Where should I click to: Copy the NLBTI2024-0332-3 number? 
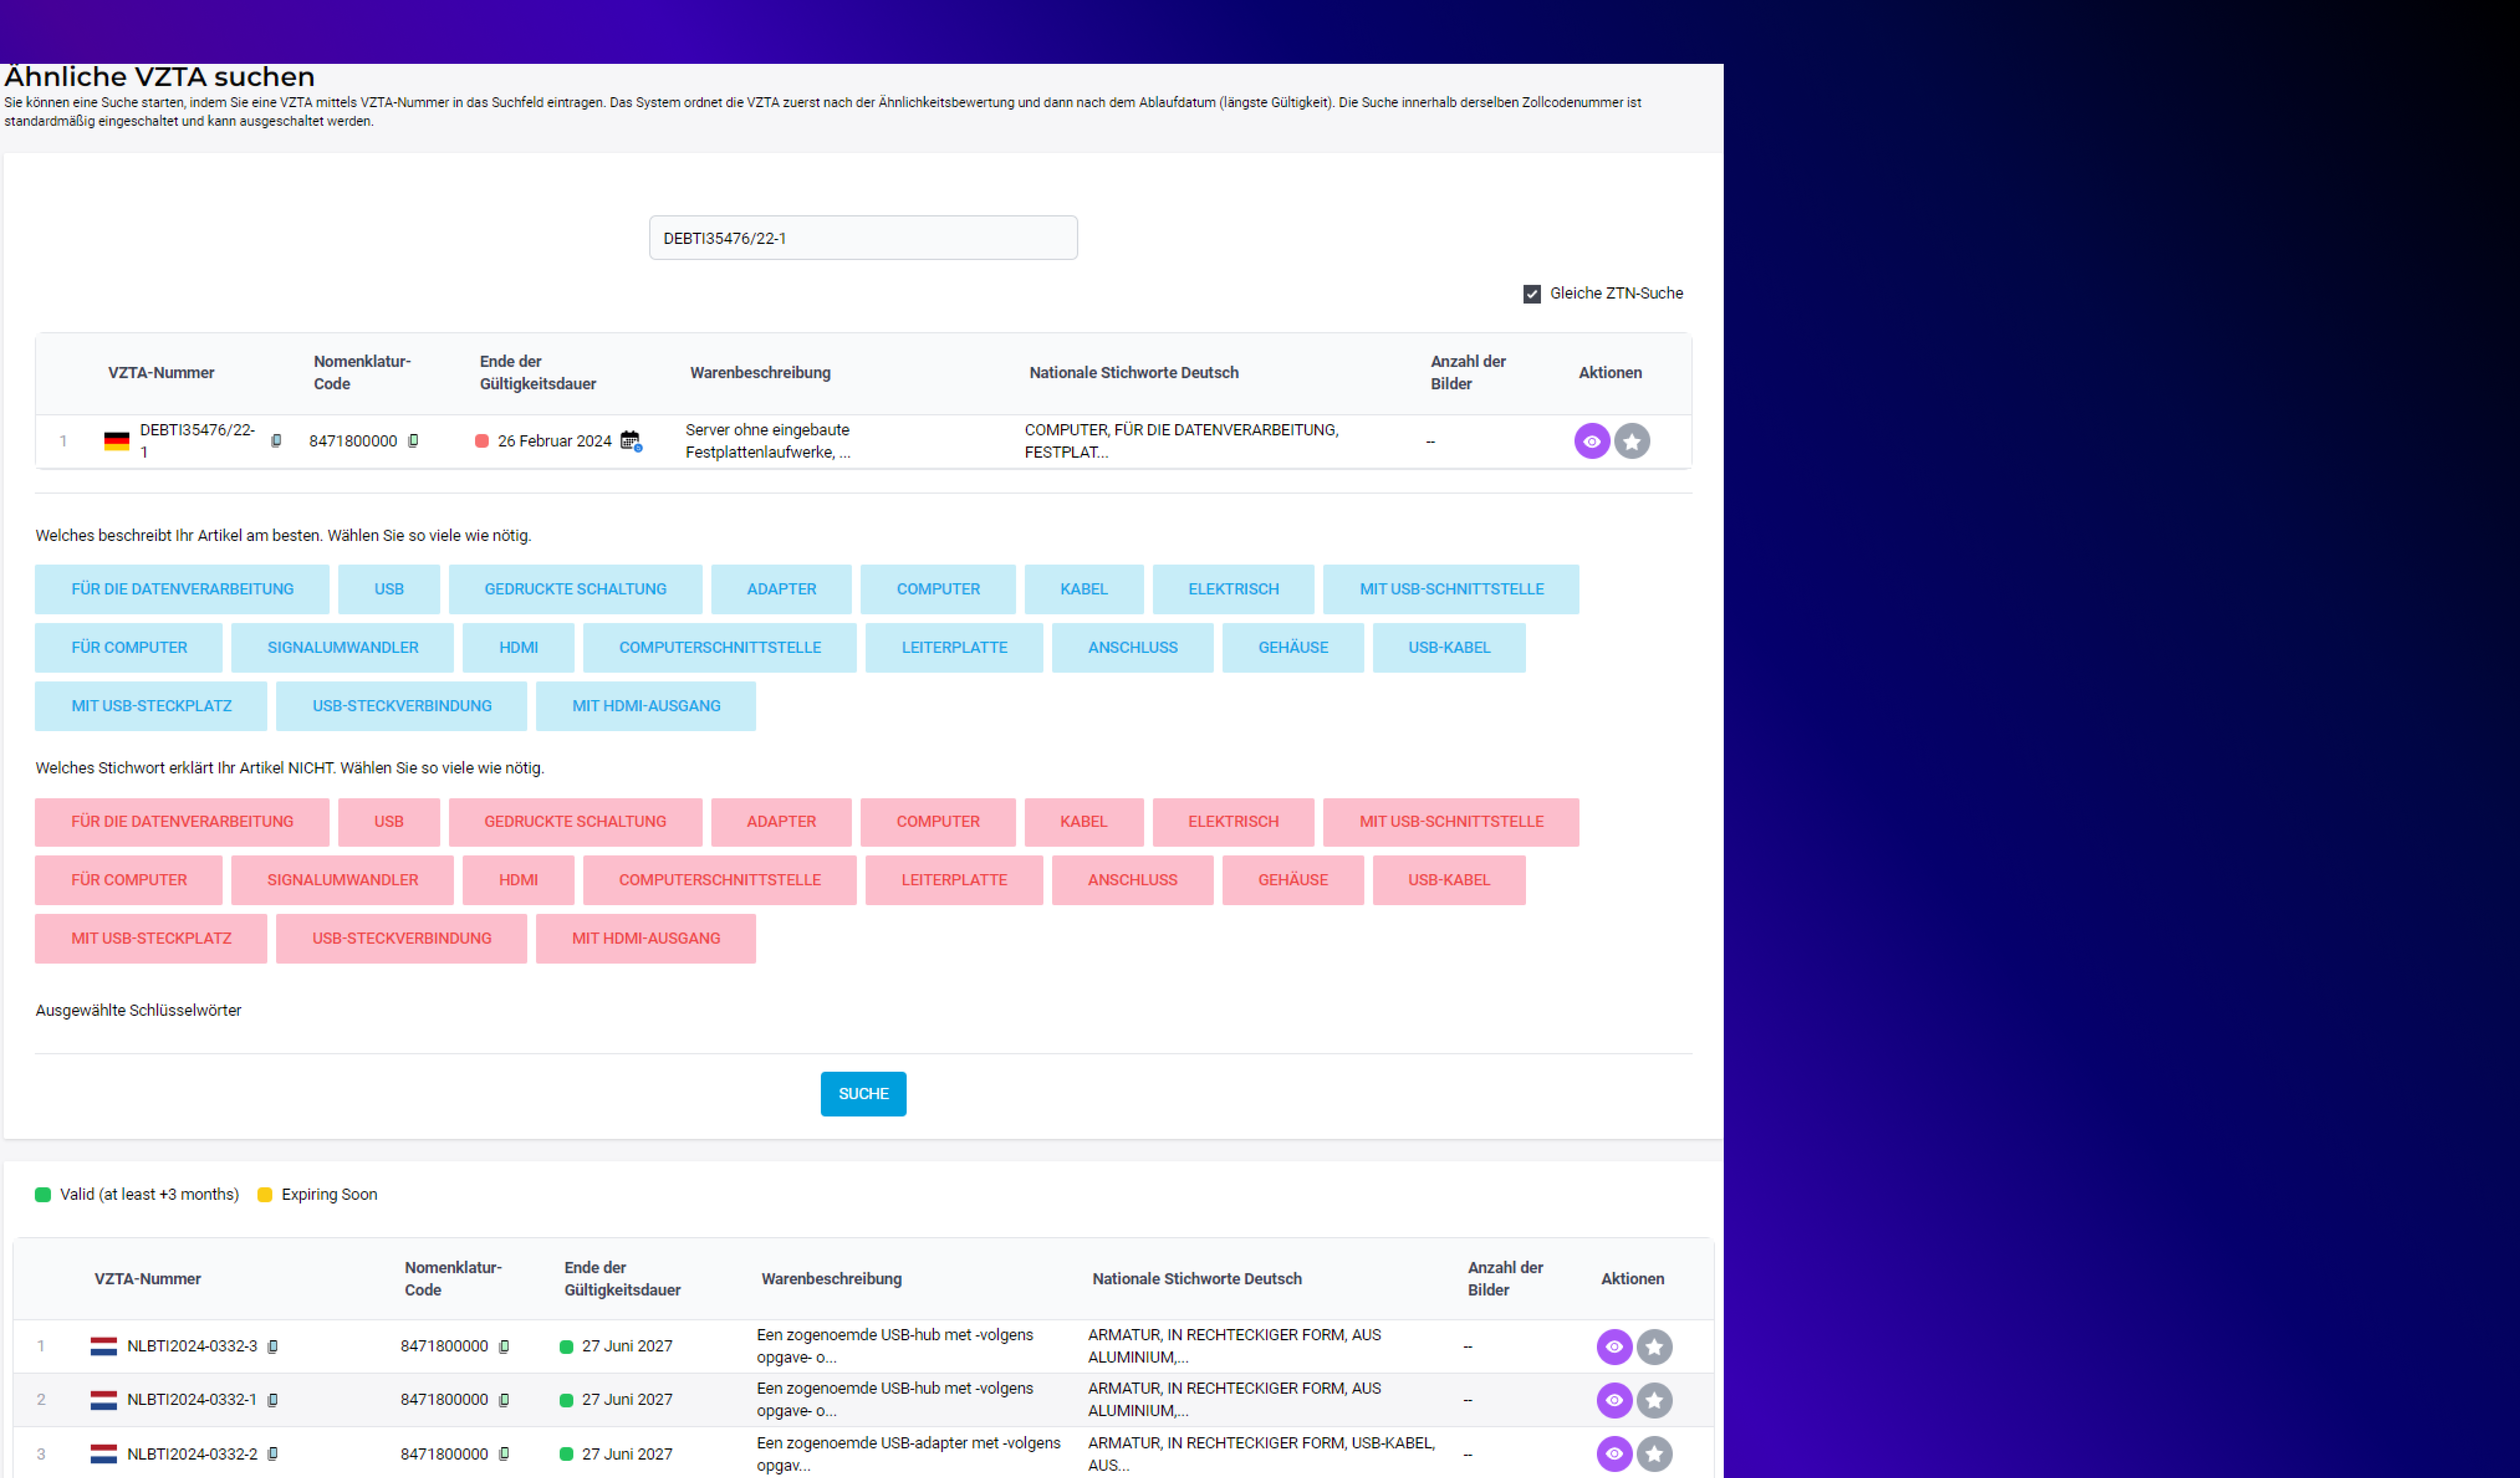pyautogui.click(x=272, y=1346)
